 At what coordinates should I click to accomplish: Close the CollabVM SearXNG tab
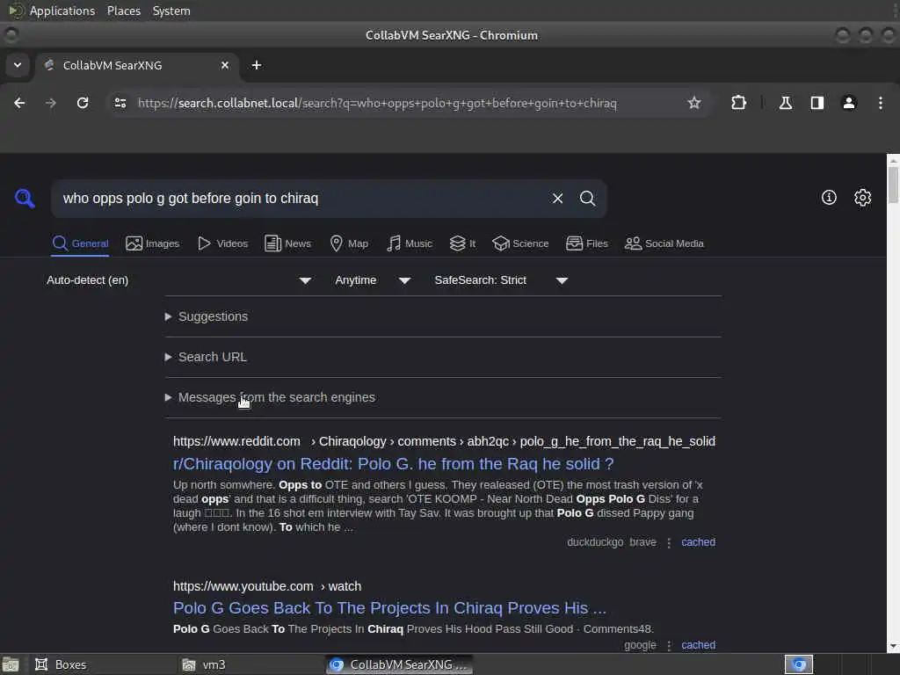pyautogui.click(x=225, y=65)
